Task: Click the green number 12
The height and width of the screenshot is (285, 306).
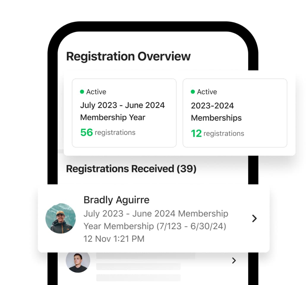Action: point(196,133)
